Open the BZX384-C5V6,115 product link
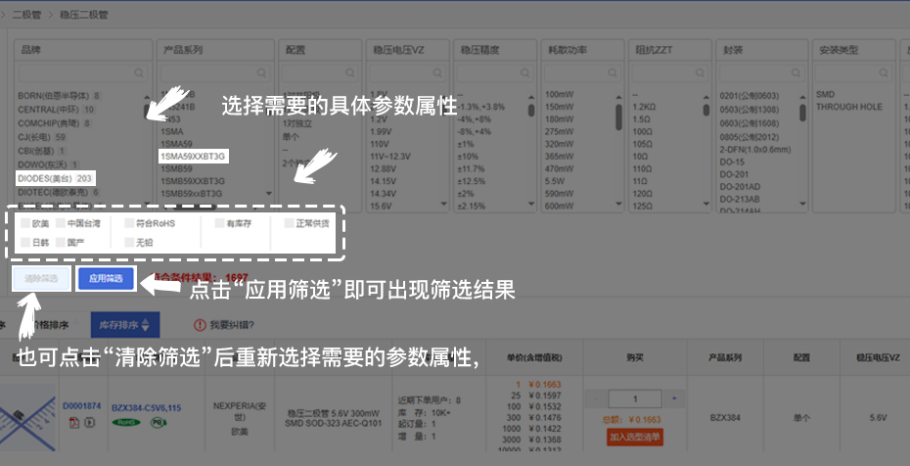The width and height of the screenshot is (910, 466). 146,408
